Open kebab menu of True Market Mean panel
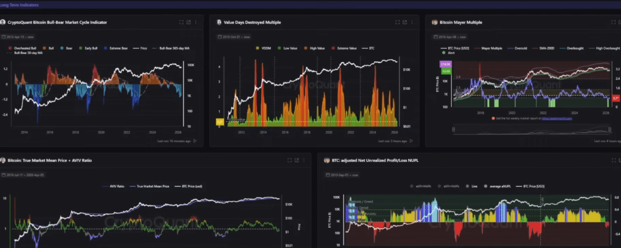This screenshot has height=248, width=621. tap(304, 160)
